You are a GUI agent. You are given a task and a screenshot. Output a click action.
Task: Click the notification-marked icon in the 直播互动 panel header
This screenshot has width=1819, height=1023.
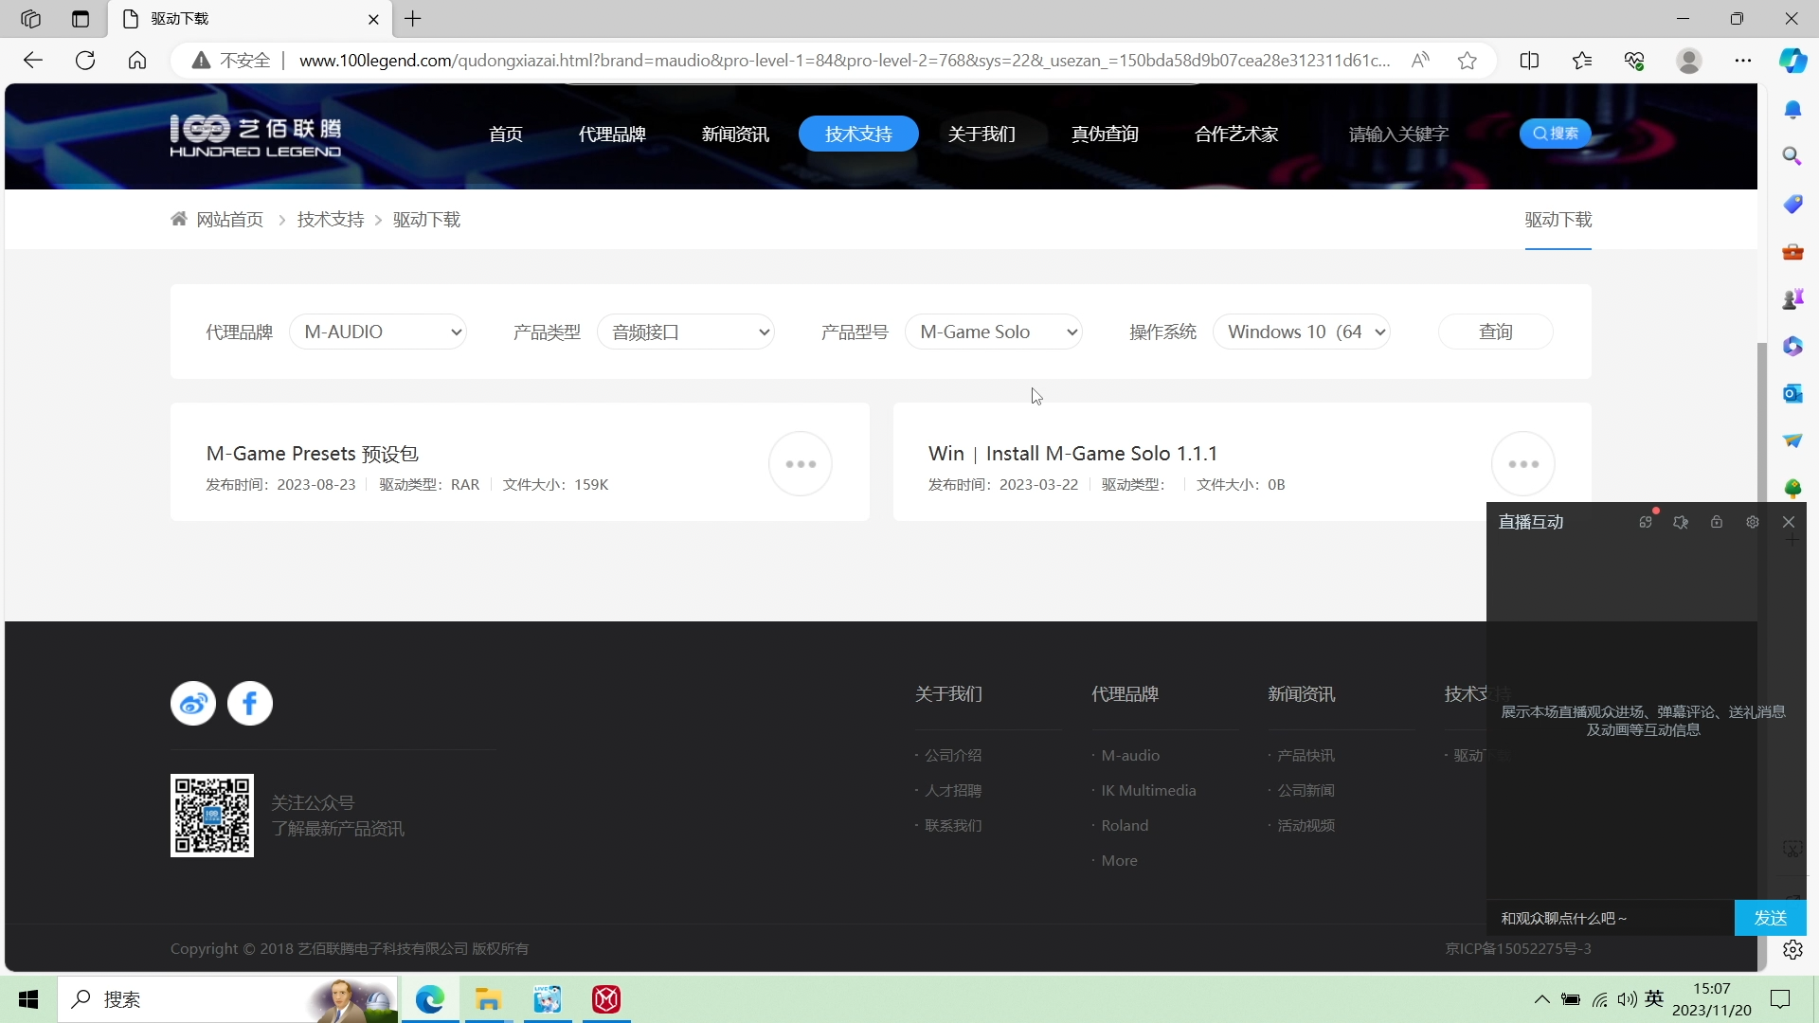[1646, 522]
